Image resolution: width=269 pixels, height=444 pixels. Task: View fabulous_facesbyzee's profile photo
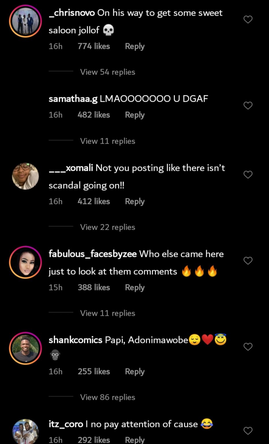click(25, 262)
